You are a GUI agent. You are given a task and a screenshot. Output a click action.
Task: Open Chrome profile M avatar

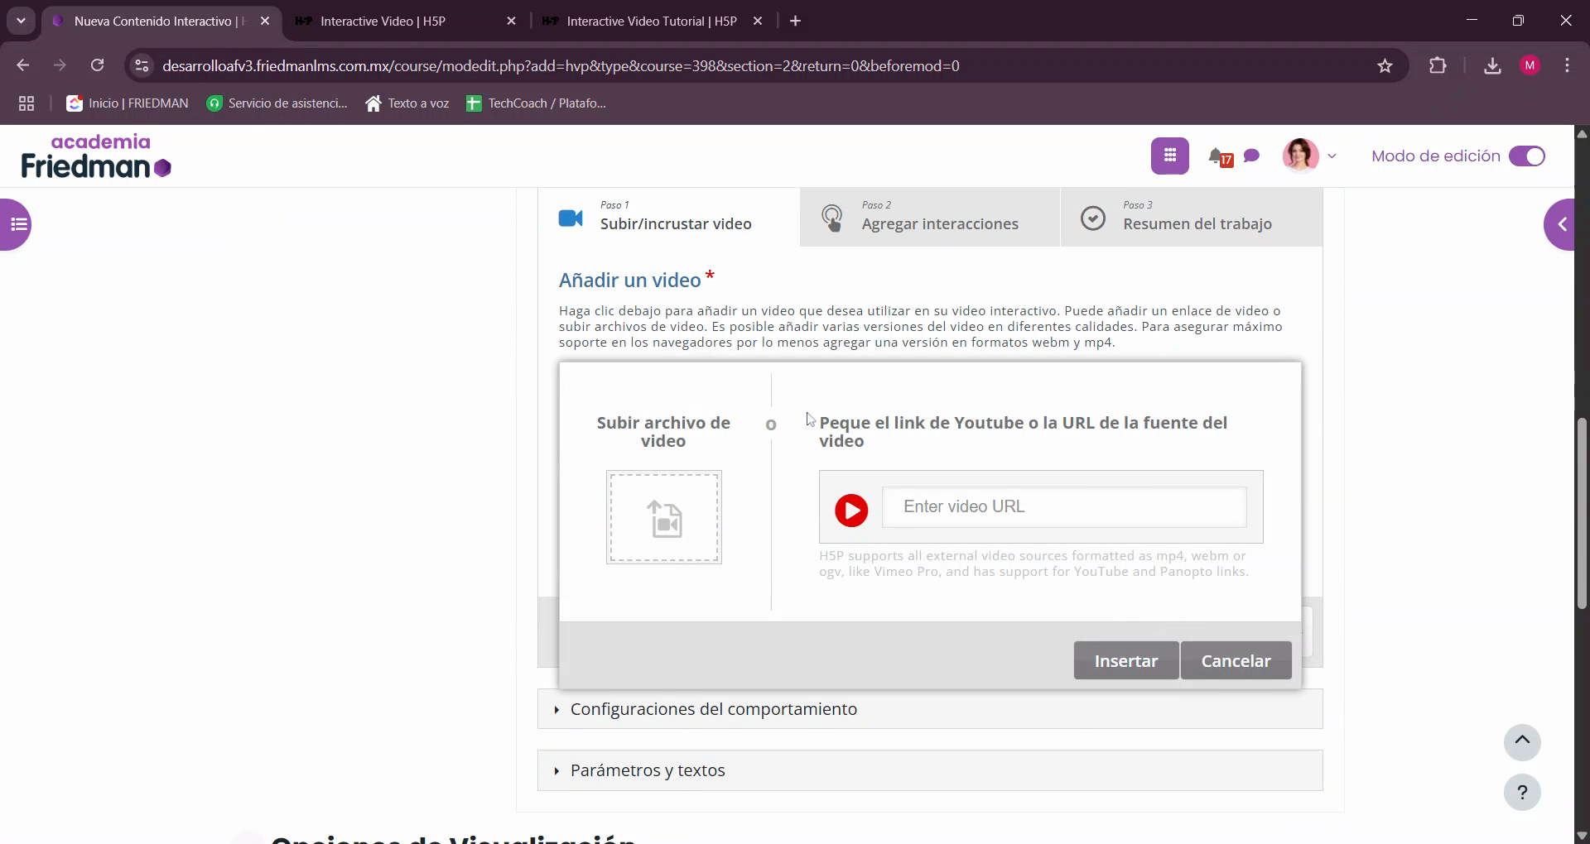click(1530, 65)
